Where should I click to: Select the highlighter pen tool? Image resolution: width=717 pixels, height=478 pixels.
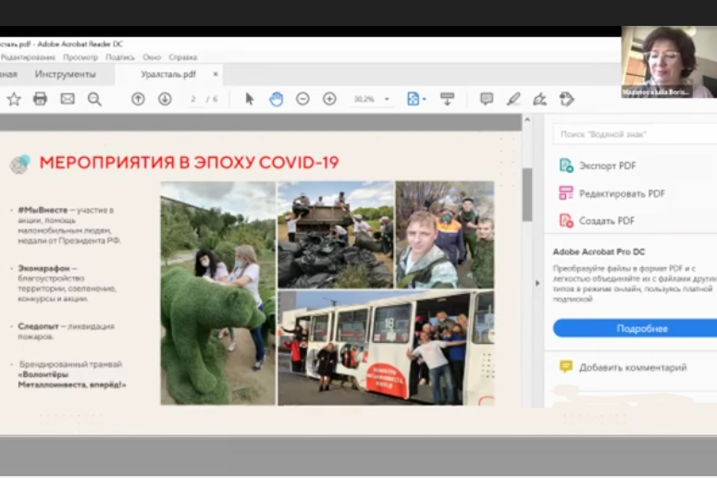tap(513, 99)
